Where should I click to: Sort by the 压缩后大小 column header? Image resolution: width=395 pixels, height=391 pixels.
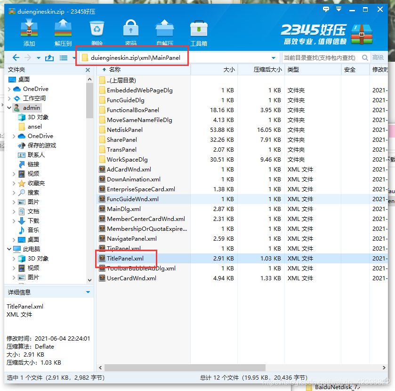[x=261, y=70]
